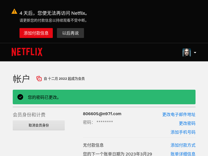Click the 您的密码已更改 confirmation message
Screen dimensions: 208x156
pos(43,97)
